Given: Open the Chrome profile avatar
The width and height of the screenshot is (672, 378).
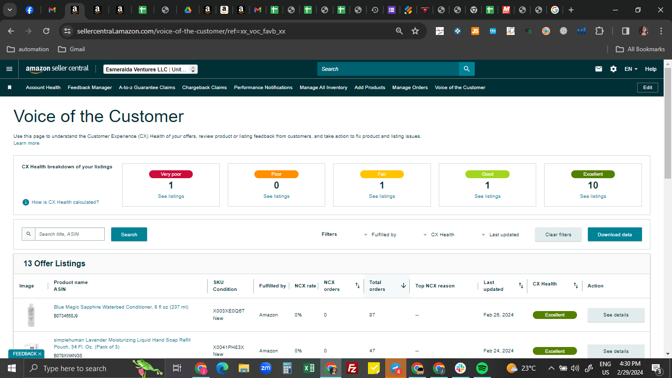Looking at the screenshot, I should (x=643, y=31).
